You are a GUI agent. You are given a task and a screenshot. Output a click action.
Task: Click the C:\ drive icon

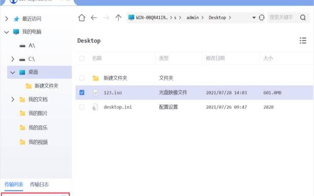point(22,60)
